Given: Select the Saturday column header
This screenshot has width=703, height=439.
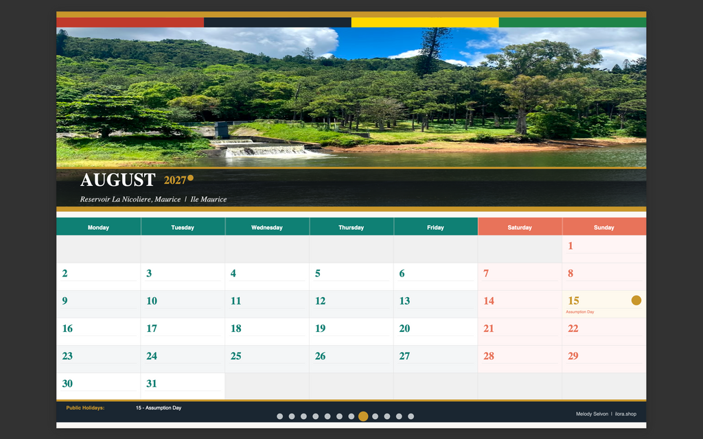Looking at the screenshot, I should click(520, 227).
